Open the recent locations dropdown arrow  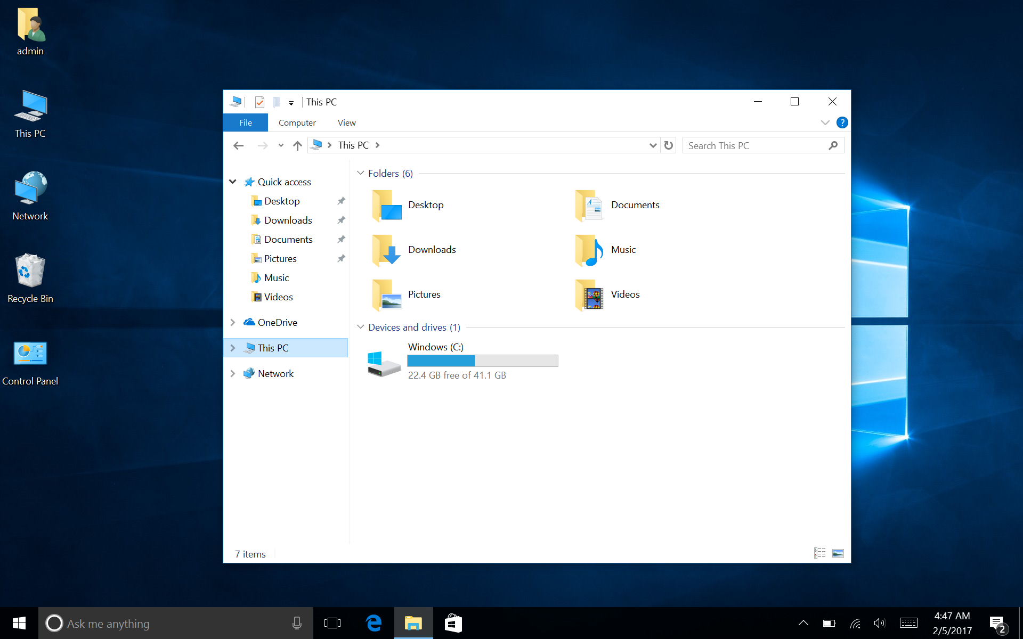pos(281,145)
